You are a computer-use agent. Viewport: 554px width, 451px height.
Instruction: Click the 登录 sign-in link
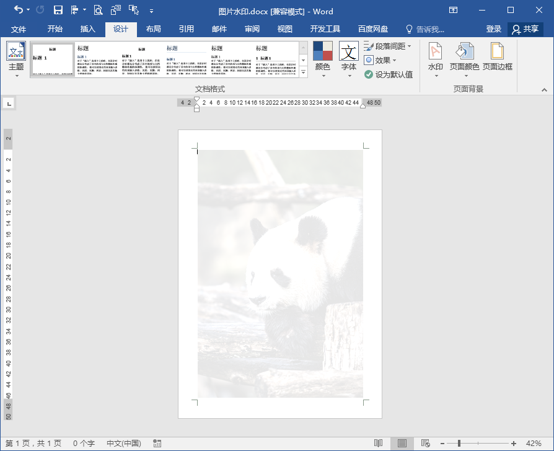click(494, 29)
